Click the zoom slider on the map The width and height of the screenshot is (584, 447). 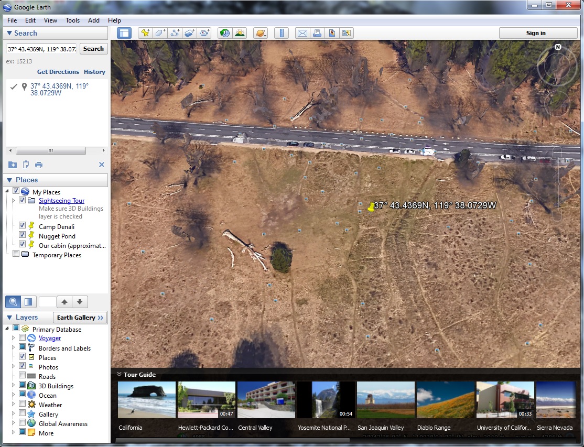(557, 184)
